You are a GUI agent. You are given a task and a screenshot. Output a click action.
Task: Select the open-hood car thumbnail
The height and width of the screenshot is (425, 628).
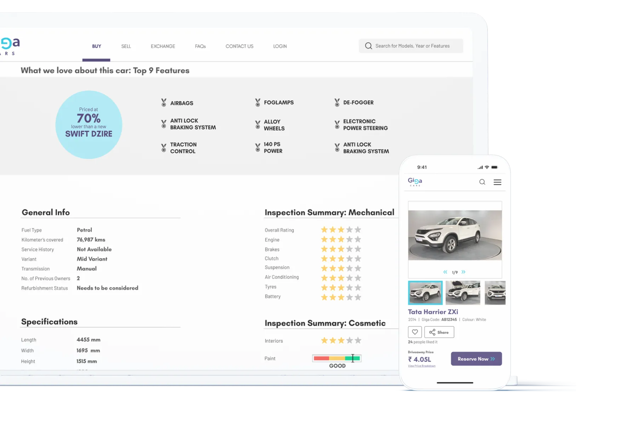463,293
